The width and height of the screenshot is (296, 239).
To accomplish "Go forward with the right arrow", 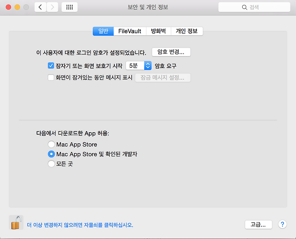I will pyautogui.click(x=52, y=7).
